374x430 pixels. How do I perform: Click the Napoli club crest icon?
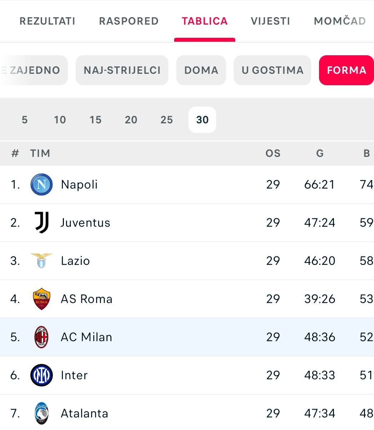click(x=41, y=184)
